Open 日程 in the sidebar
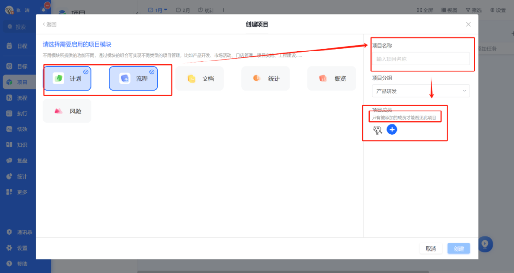Screen dimensions: 514x273 coord(19,46)
